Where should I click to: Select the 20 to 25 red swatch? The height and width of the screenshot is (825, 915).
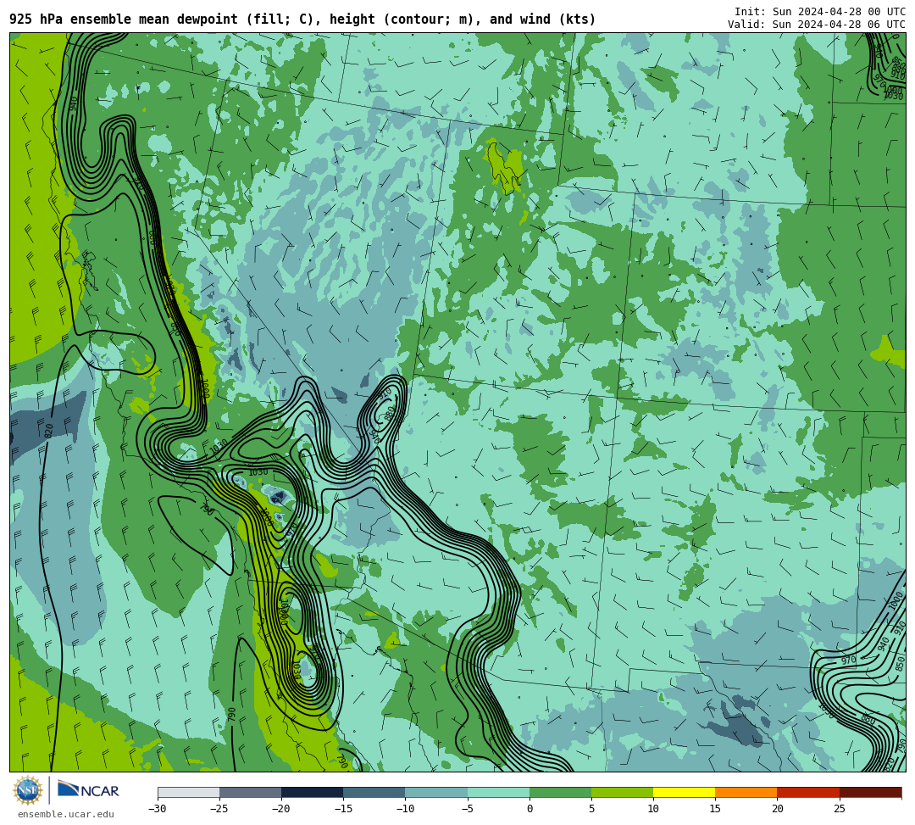[x=808, y=792]
